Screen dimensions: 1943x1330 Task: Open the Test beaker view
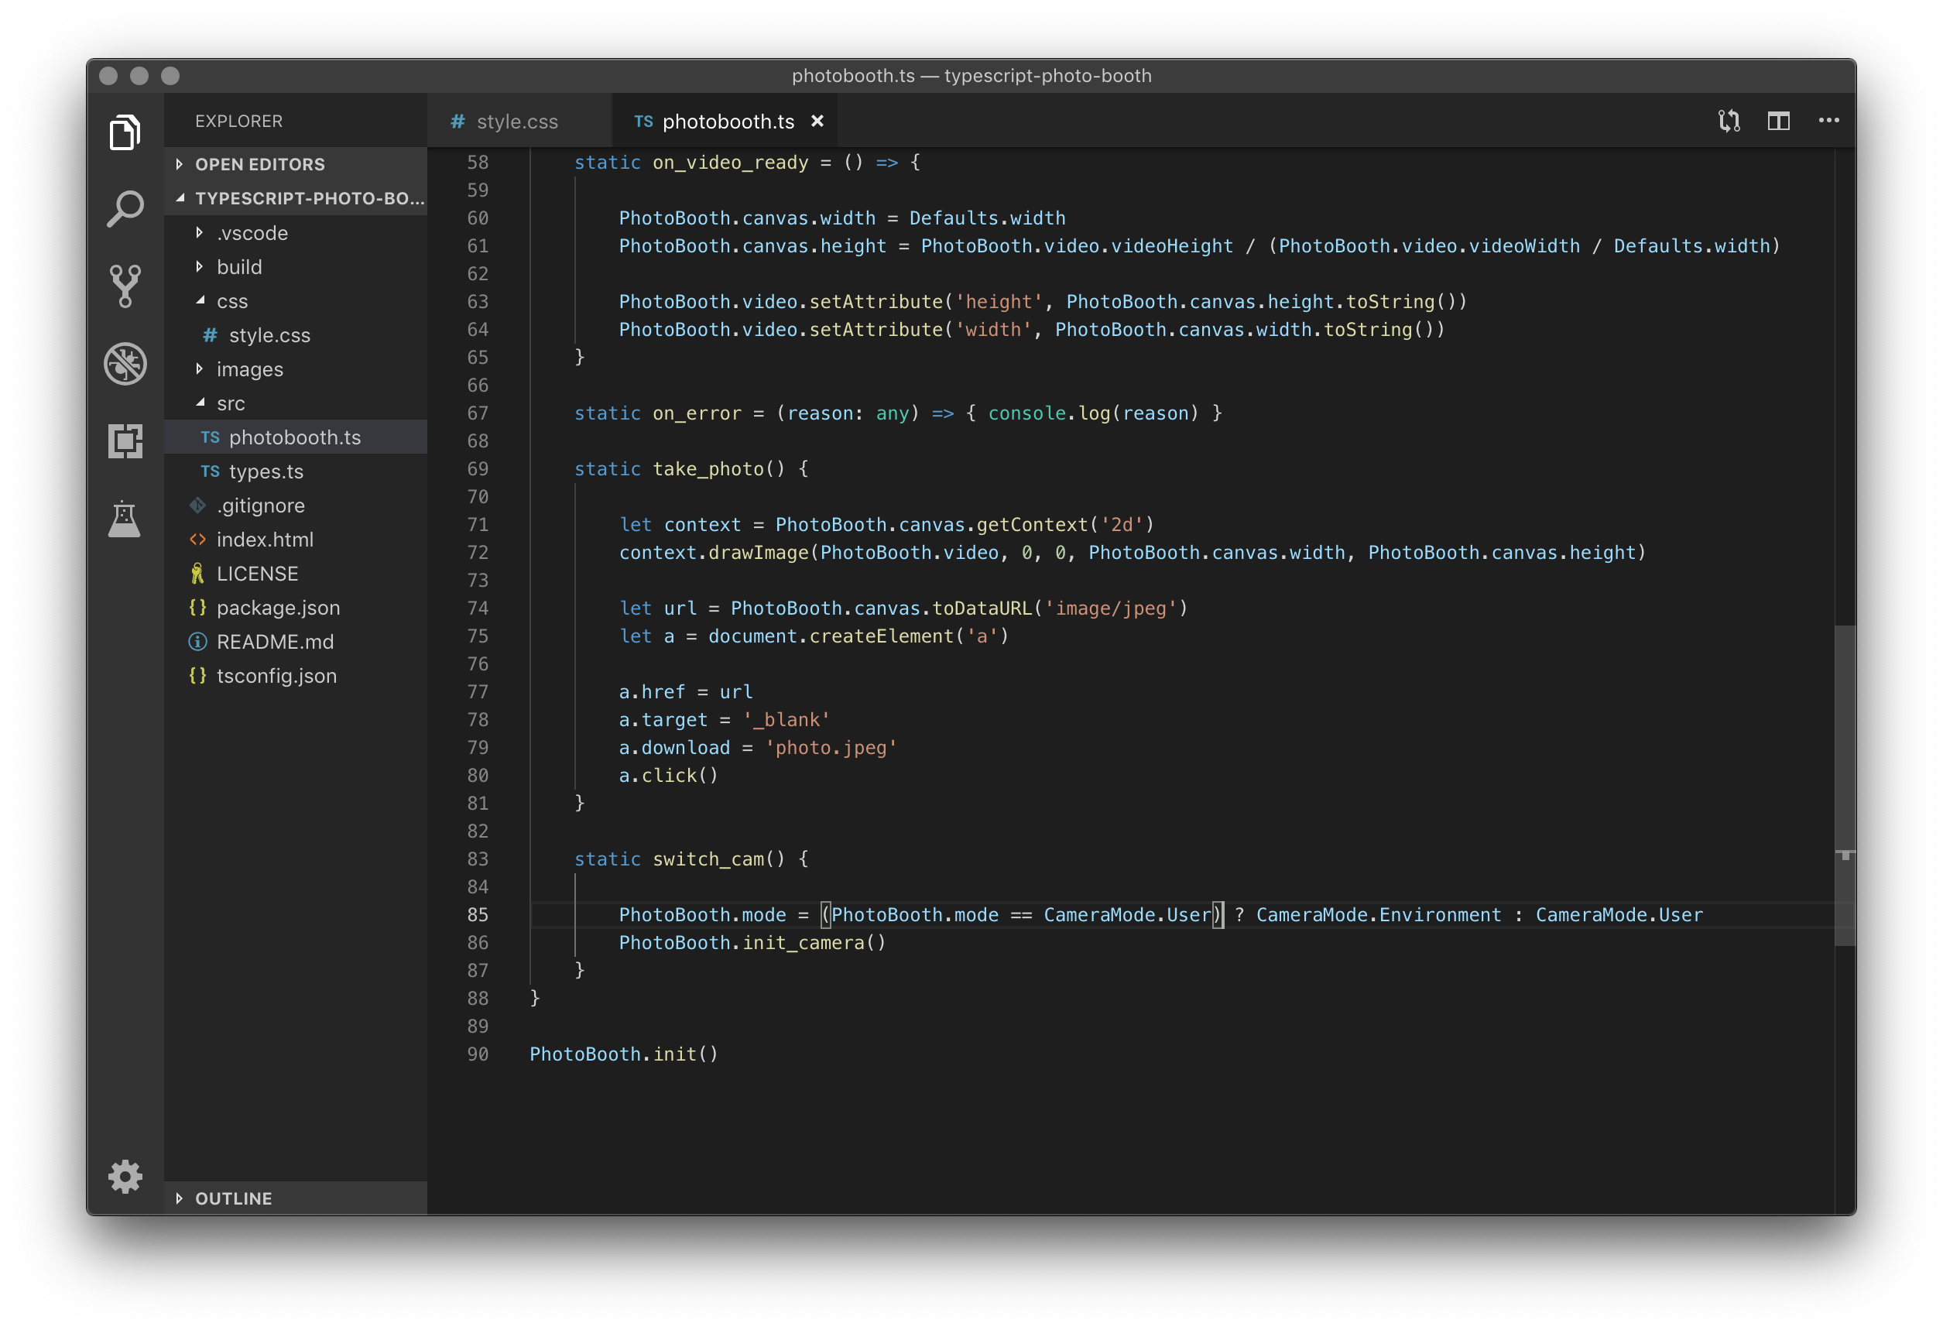coord(125,518)
